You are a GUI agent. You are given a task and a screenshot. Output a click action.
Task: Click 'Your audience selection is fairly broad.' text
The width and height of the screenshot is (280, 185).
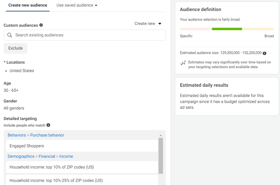[x=210, y=19]
